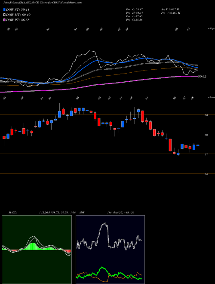This screenshot has height=284, width=215.
Task: Click the blue DOW ST legend swatch
Action: 4,9
